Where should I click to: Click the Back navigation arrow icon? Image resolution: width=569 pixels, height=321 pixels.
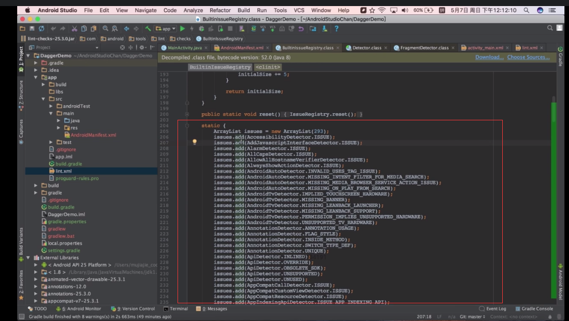[x=126, y=29]
